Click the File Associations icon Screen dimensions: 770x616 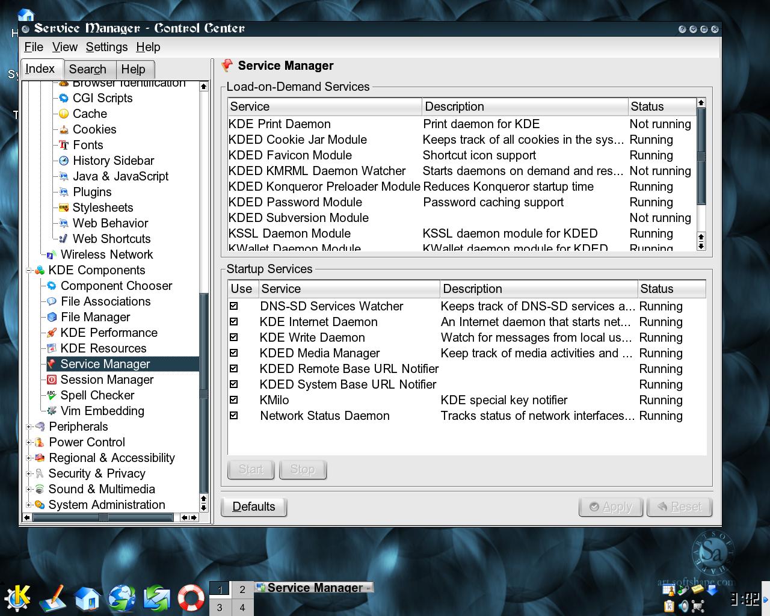(x=51, y=301)
